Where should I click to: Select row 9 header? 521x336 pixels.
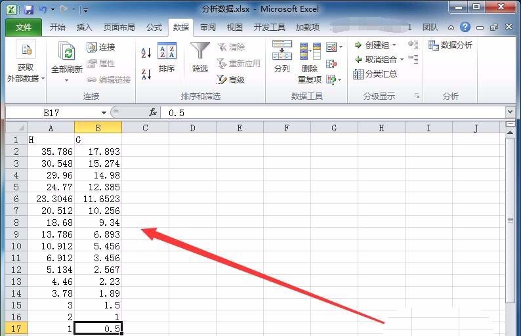(x=16, y=234)
